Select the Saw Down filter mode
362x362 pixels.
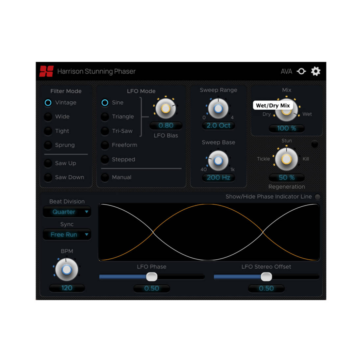(48, 177)
